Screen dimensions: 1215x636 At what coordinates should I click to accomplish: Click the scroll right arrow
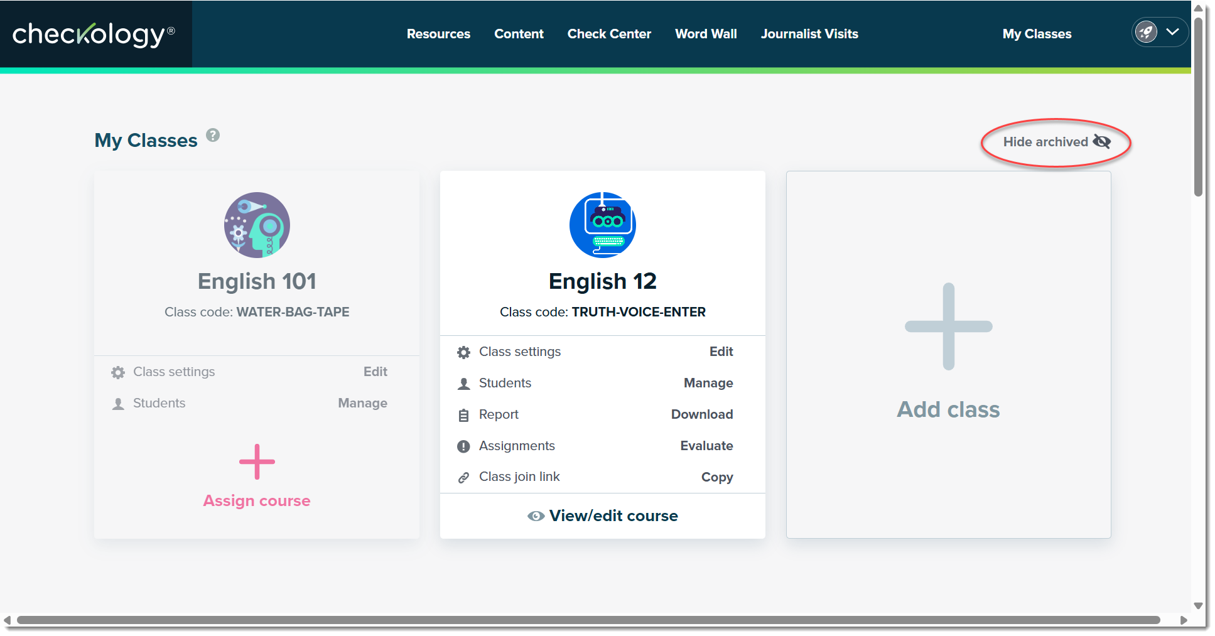(1184, 620)
